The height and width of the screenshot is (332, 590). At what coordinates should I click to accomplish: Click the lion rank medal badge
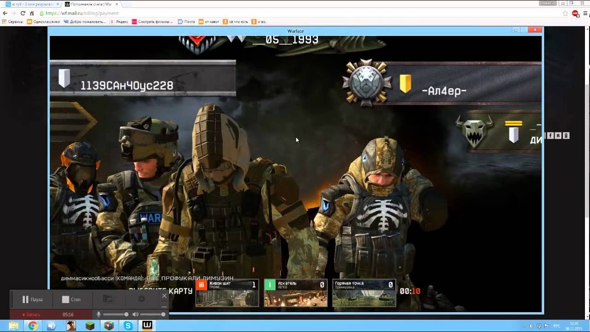click(x=367, y=83)
